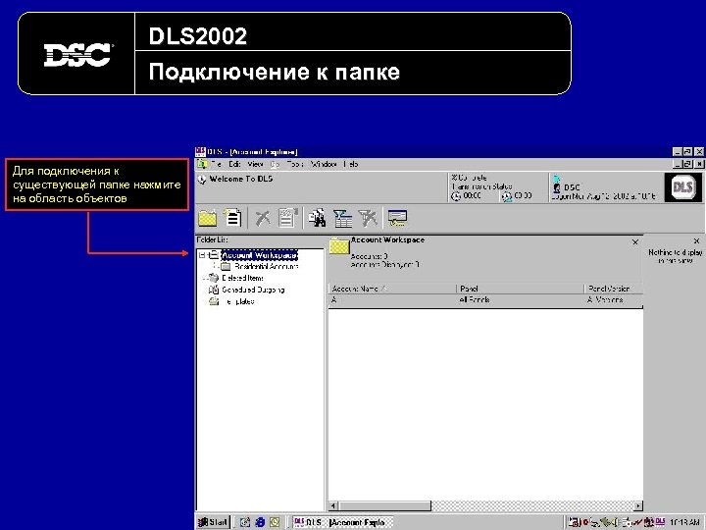The width and height of the screenshot is (706, 530).
Task: Click the horizontal scrollbar left arrow
Action: point(333,505)
